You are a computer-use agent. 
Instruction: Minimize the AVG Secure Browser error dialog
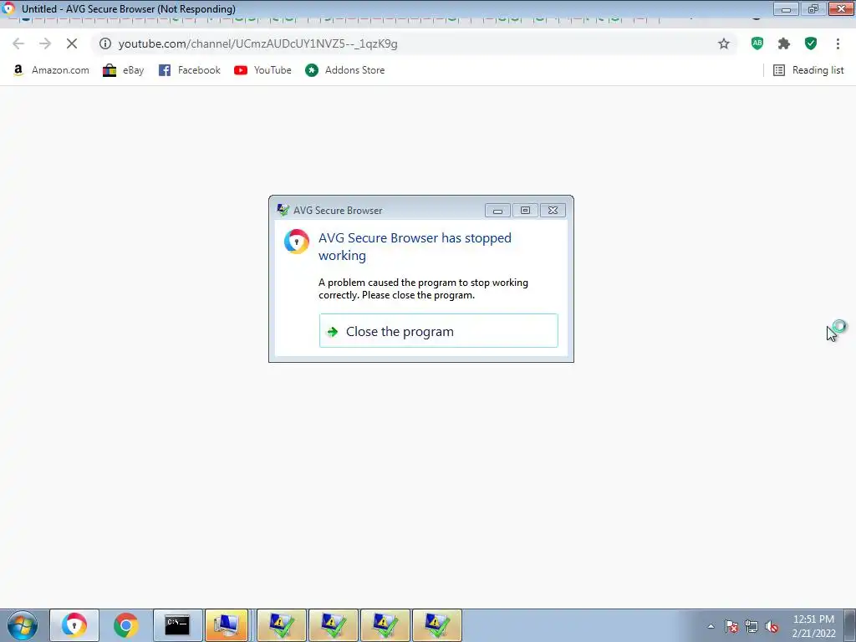point(497,210)
